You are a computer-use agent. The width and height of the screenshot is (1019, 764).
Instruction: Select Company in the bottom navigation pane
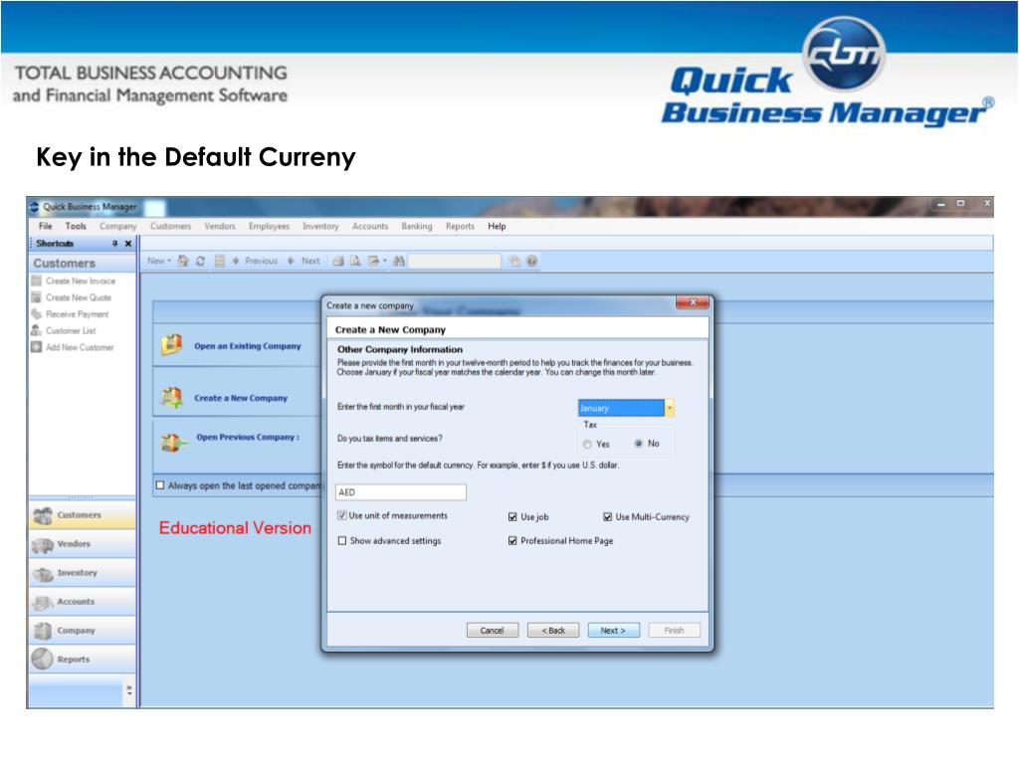click(82, 630)
